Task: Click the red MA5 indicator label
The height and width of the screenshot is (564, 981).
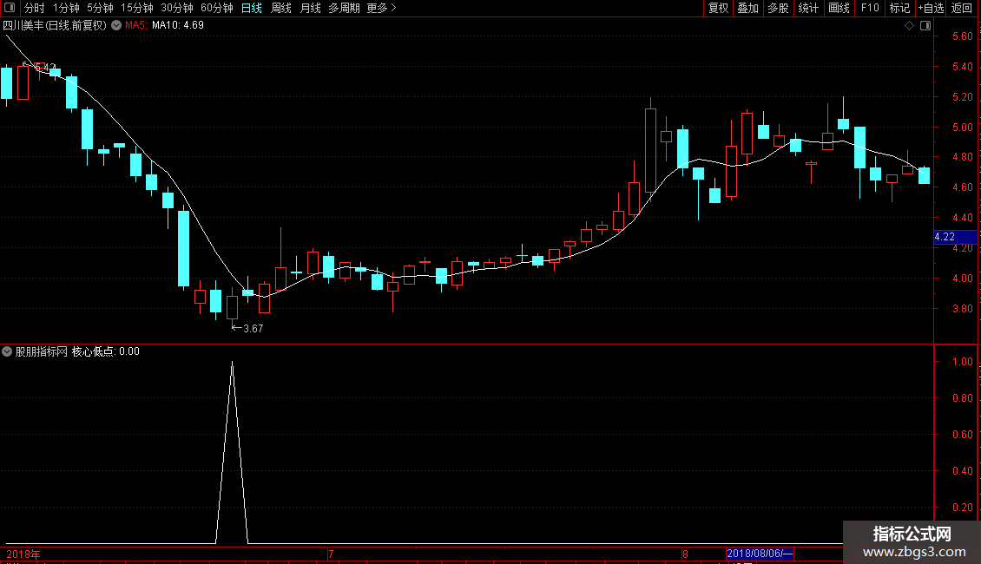Action: pyautogui.click(x=135, y=25)
